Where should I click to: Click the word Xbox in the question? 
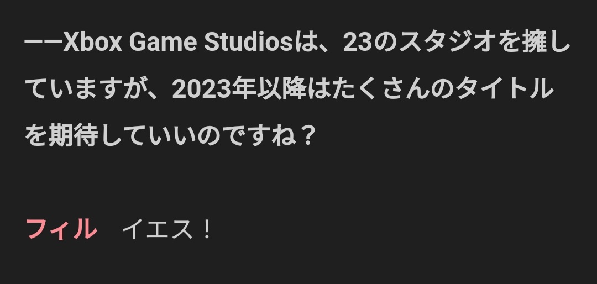click(x=92, y=42)
